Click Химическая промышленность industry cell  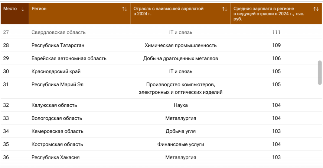[x=181, y=45]
